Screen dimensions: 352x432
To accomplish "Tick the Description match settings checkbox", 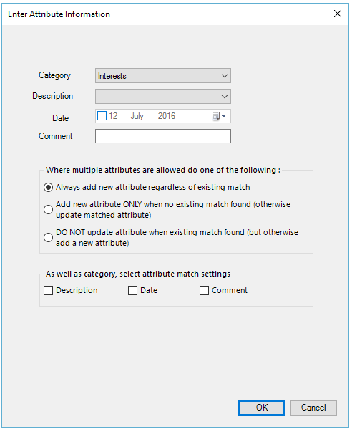I will [x=48, y=290].
